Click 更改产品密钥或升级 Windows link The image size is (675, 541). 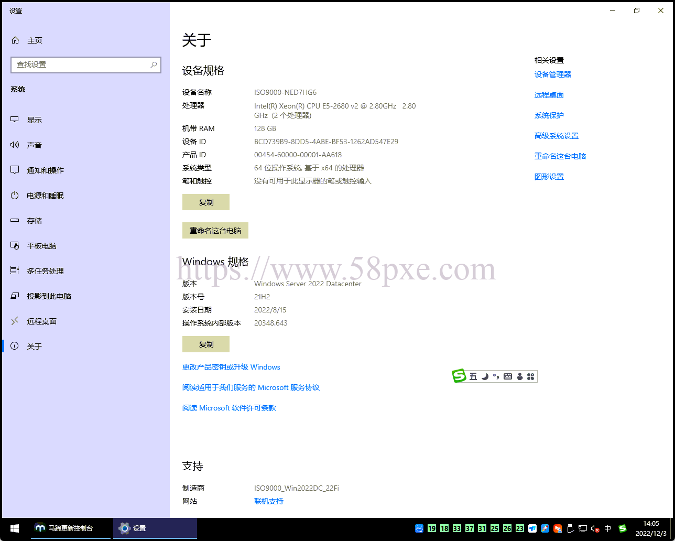pos(231,367)
